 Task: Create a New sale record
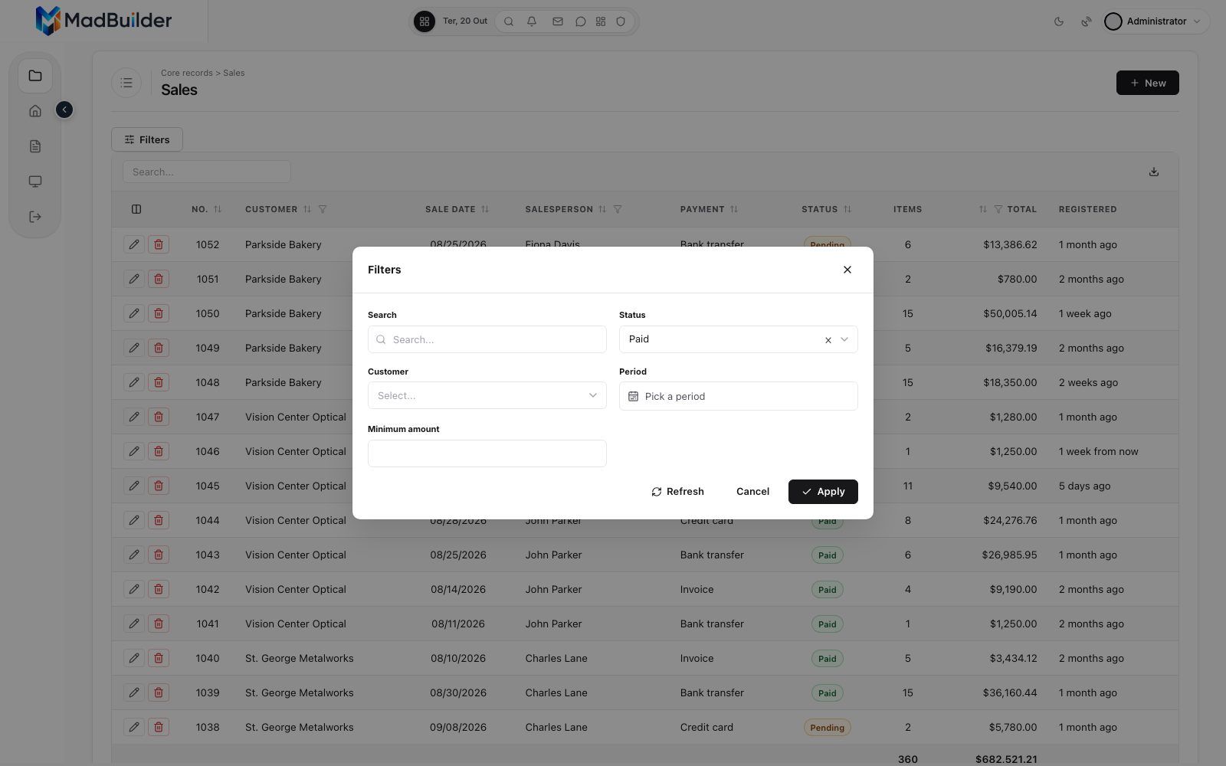(1147, 83)
